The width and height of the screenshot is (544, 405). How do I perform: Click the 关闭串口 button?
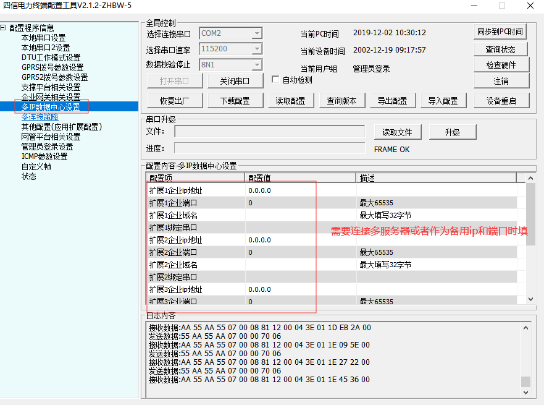tap(235, 81)
